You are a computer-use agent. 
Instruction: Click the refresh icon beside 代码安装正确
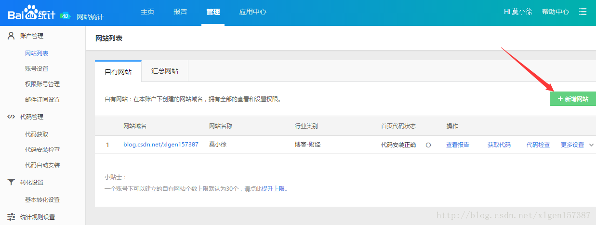[428, 145]
